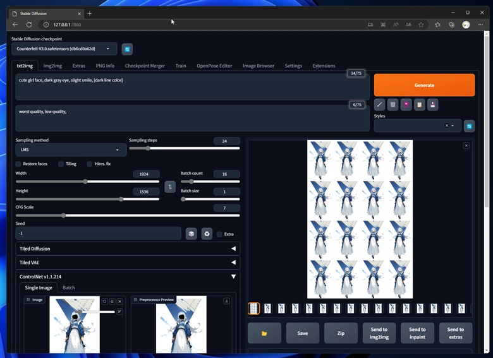Image resolution: width=493 pixels, height=358 pixels.
Task: Click the dice icon to randomize seed
Action: click(192, 234)
